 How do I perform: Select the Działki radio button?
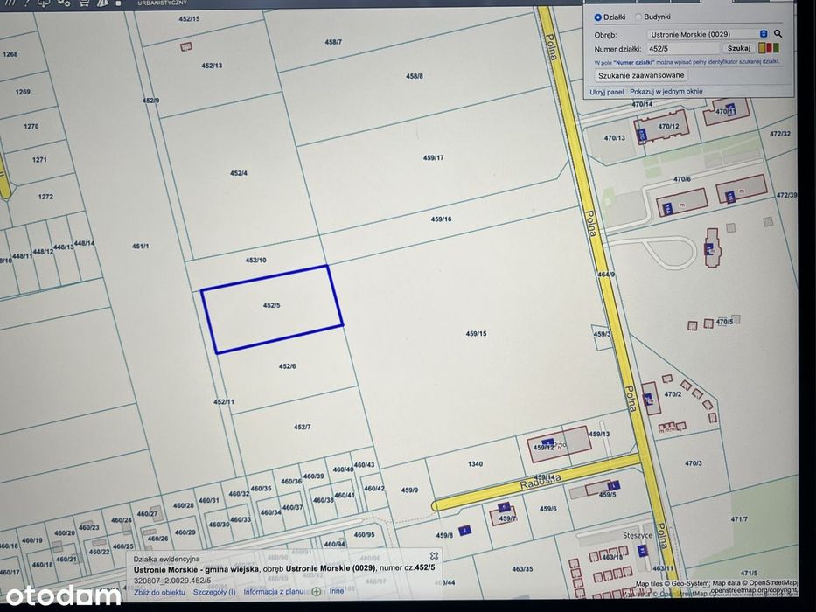click(598, 17)
